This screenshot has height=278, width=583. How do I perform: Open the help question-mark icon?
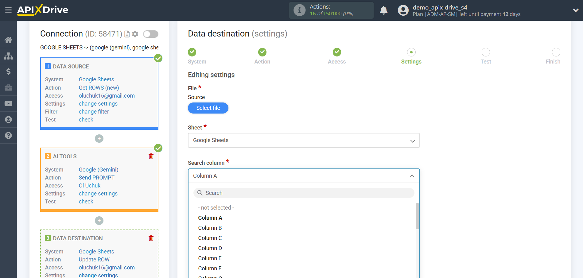(8, 135)
